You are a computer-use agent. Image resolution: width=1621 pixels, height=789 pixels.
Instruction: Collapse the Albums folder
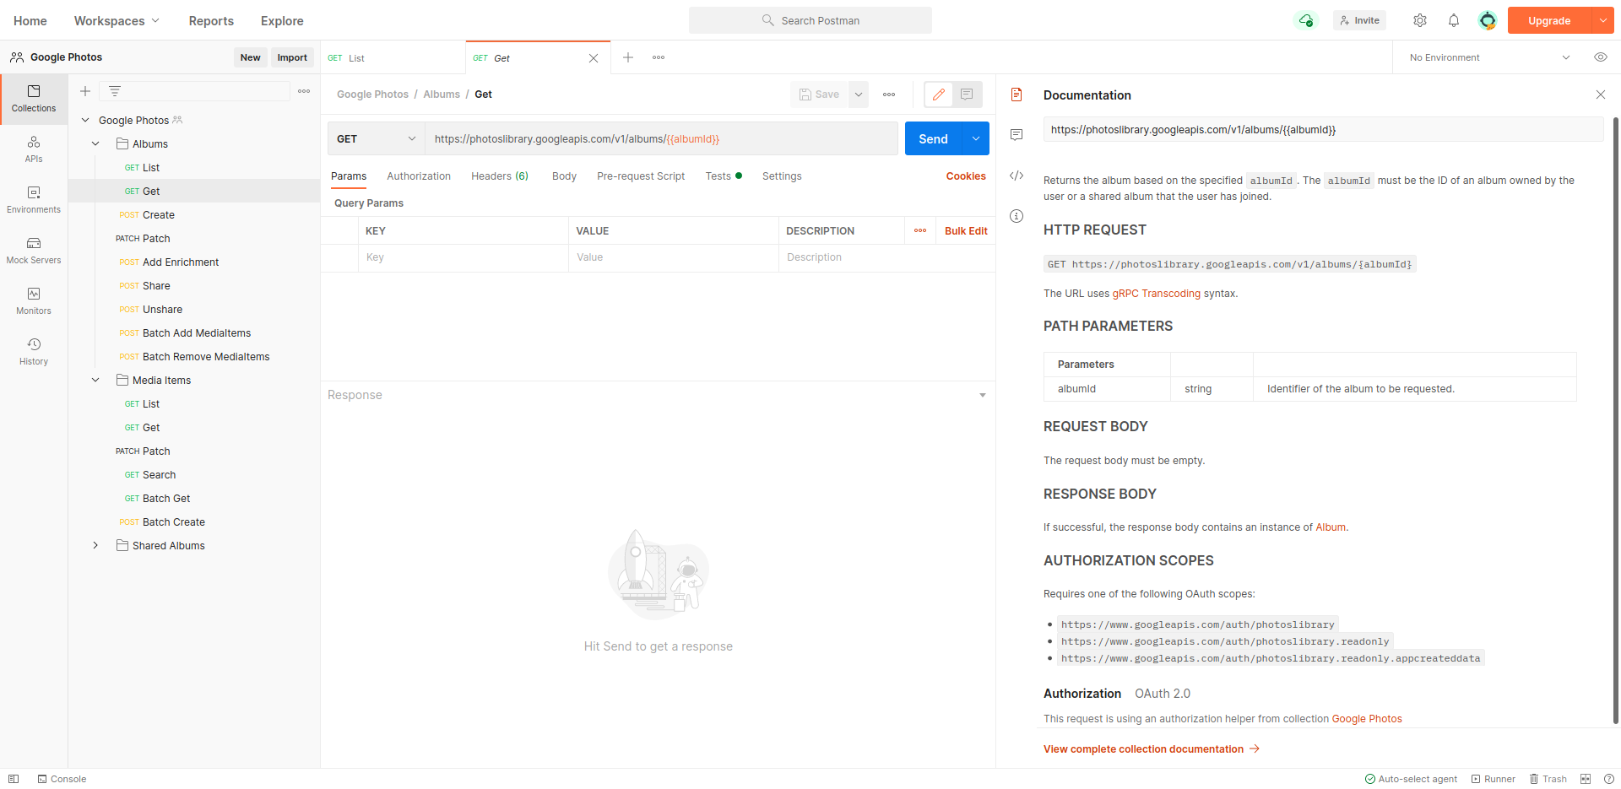point(95,143)
